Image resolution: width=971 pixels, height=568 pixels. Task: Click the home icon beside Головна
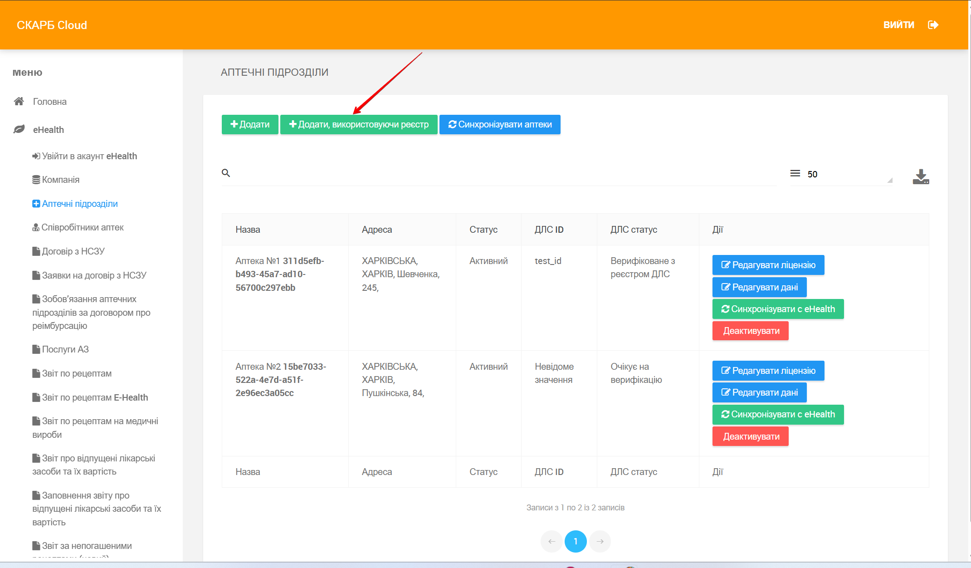(19, 101)
